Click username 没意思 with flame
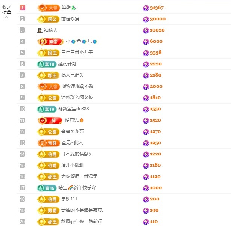The height and width of the screenshot is (226, 231). pyautogui.click(x=74, y=120)
